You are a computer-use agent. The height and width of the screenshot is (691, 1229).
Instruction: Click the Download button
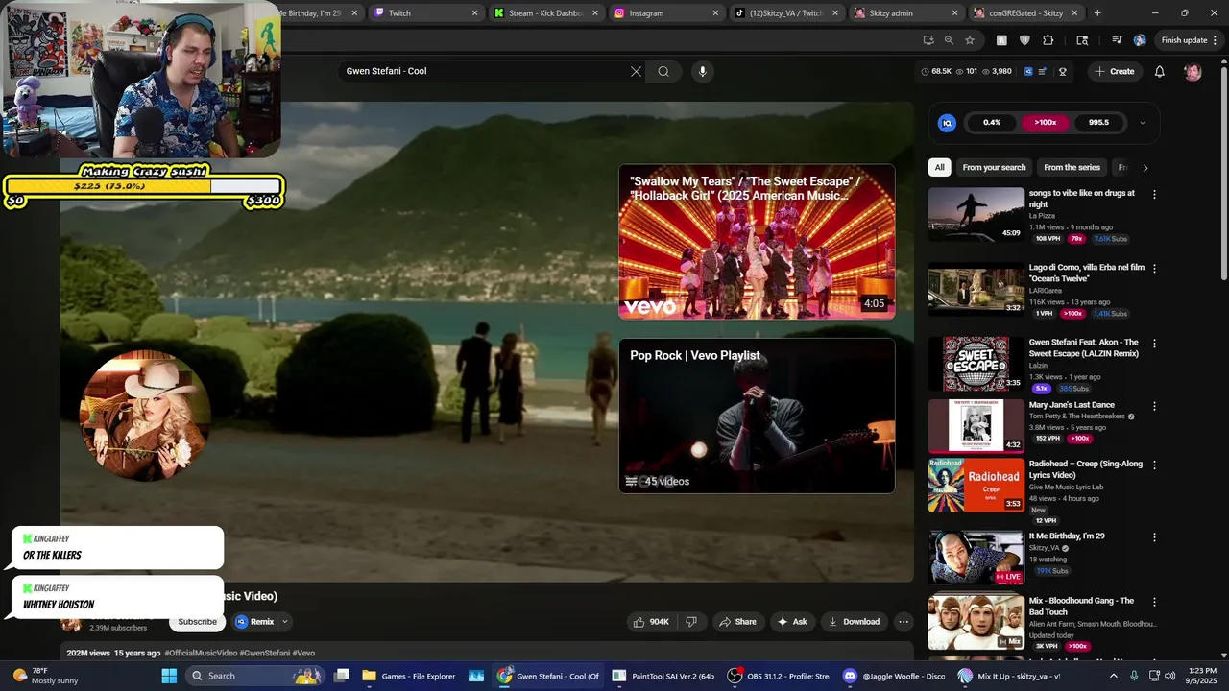(x=854, y=622)
